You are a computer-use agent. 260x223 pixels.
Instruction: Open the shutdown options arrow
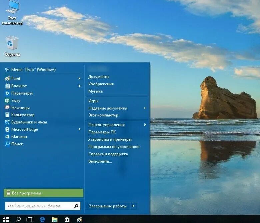click(133, 206)
